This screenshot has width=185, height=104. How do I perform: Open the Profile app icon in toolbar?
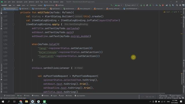coord(157,5)
